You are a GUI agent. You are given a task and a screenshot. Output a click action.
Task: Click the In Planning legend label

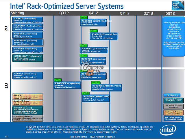click(x=172, y=95)
